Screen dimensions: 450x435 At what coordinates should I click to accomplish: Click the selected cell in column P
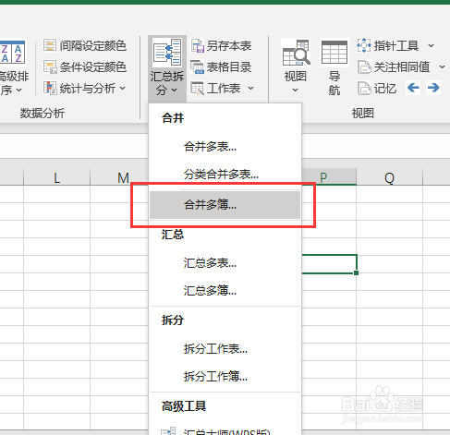pos(329,264)
